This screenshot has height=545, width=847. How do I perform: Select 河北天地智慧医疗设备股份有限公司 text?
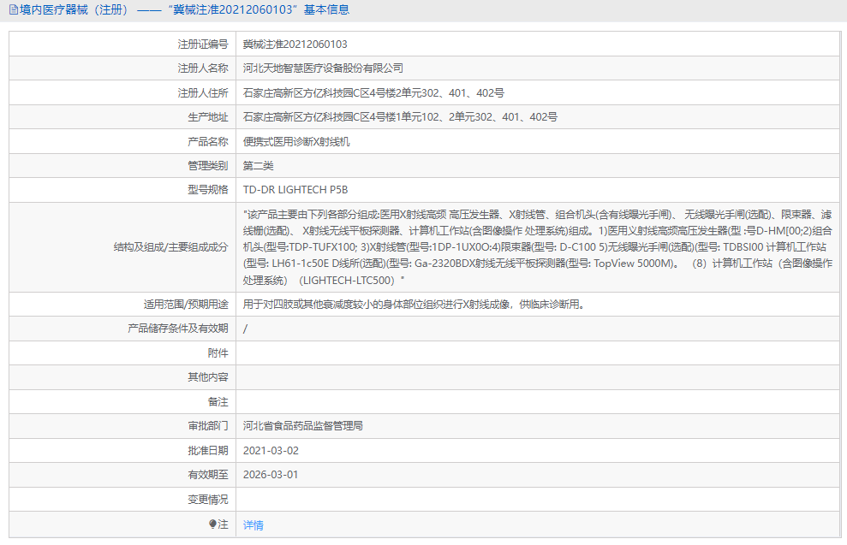(x=325, y=68)
